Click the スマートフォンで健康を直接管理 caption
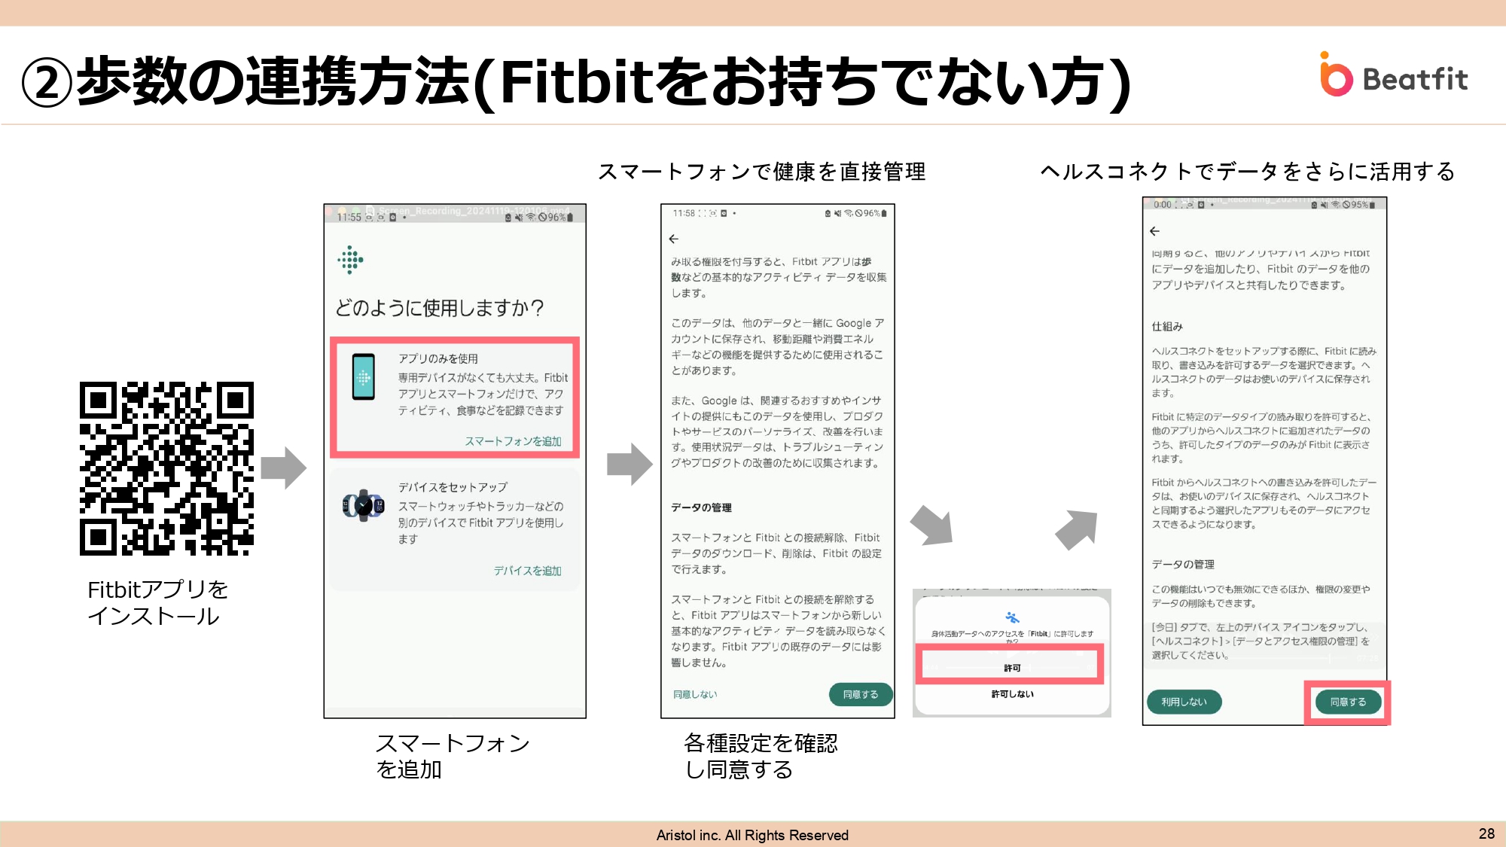 [761, 172]
